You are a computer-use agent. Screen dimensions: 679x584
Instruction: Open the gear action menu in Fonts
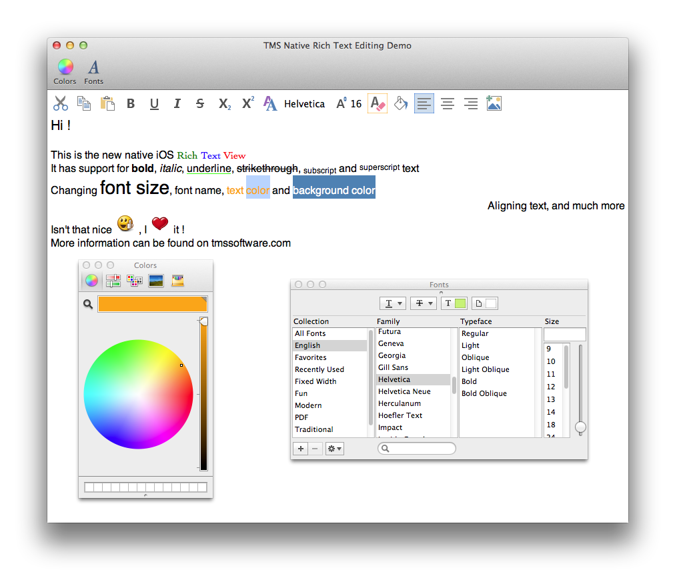tap(334, 449)
